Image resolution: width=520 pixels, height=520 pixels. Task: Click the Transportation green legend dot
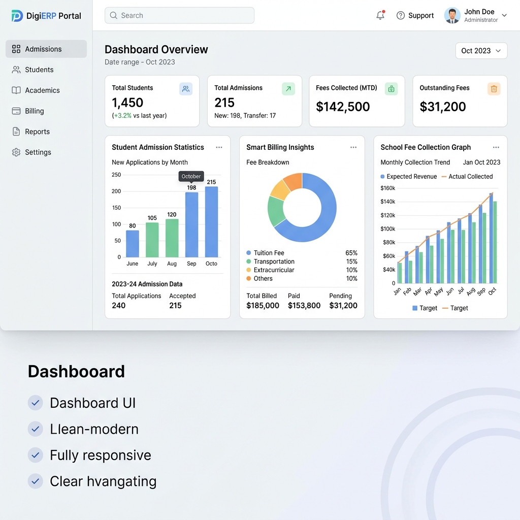point(249,262)
